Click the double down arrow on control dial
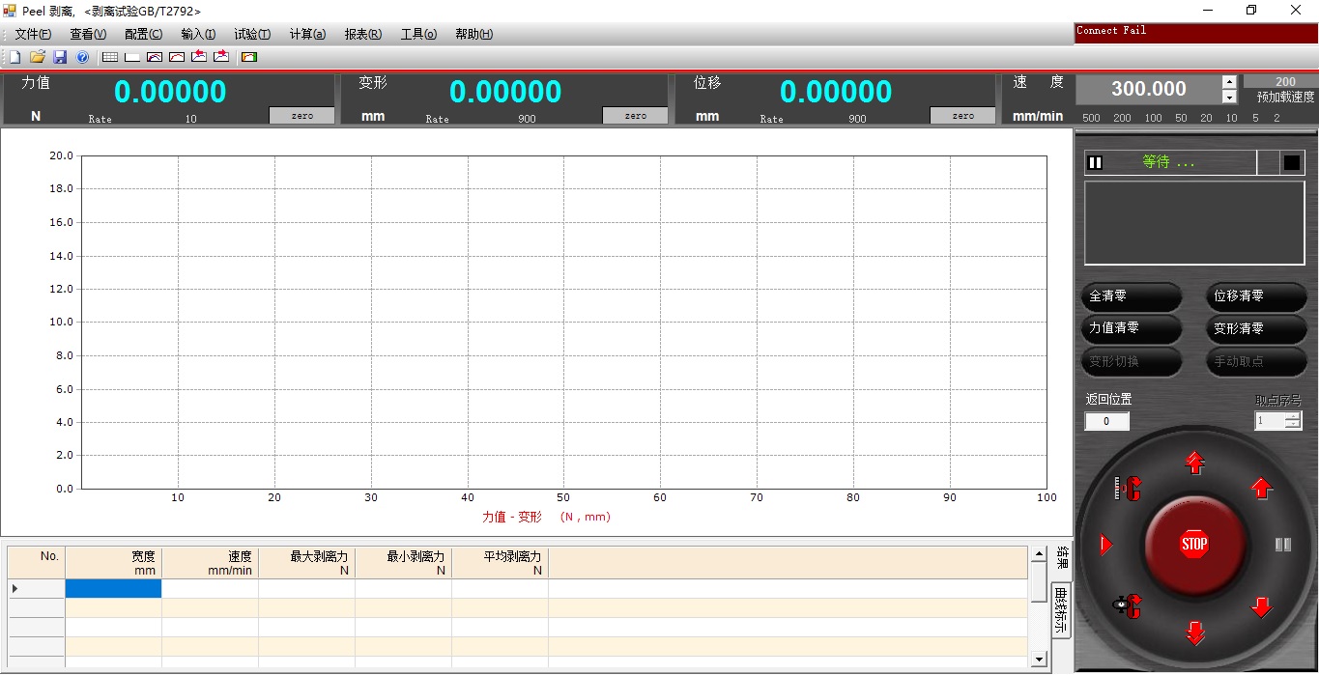Viewport: 1319px width, 675px height. [1194, 633]
